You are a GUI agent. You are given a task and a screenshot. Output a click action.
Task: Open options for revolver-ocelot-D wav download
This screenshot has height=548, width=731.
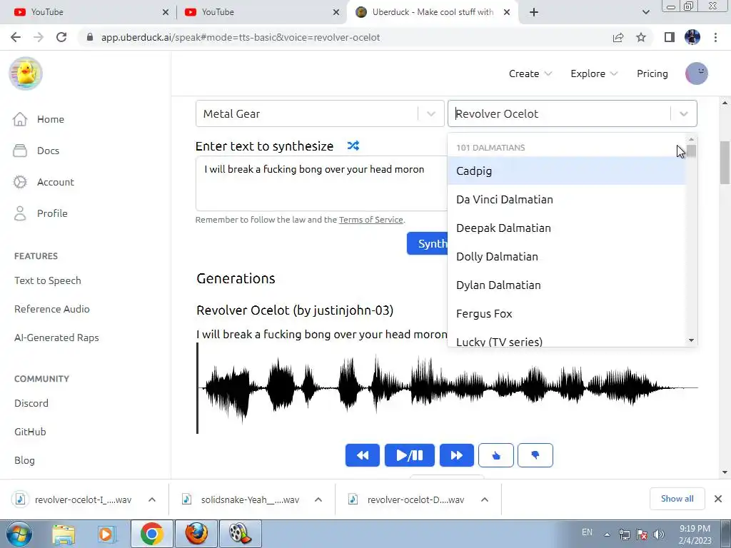(485, 499)
